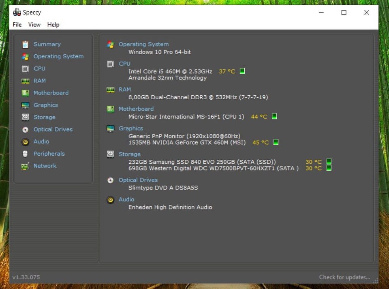The image size is (389, 289).
Task: Click the Peripherals mouse icon in sidebar
Action: pyautogui.click(x=25, y=154)
